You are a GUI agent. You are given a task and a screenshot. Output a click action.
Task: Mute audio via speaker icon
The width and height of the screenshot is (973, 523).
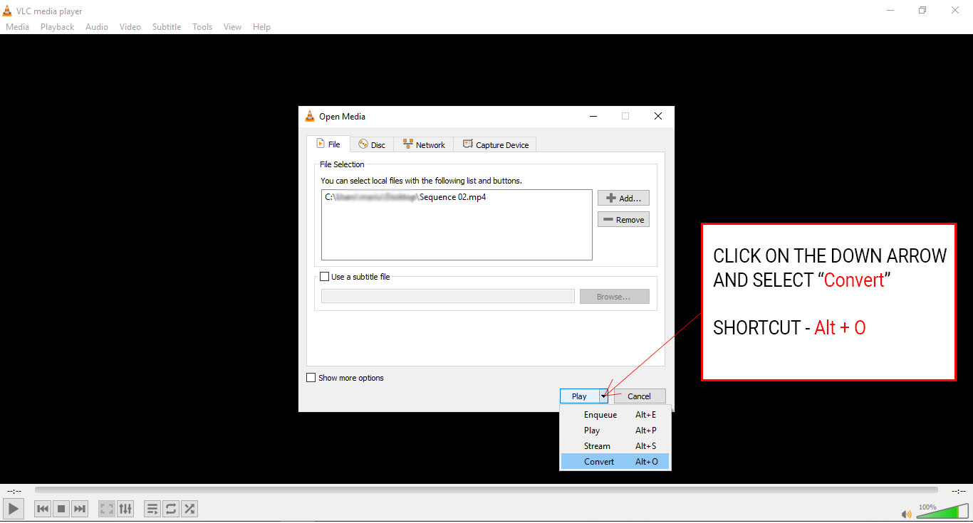(907, 514)
